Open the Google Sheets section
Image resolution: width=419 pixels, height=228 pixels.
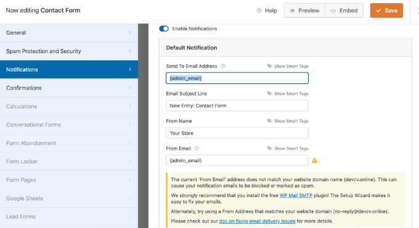click(69, 198)
